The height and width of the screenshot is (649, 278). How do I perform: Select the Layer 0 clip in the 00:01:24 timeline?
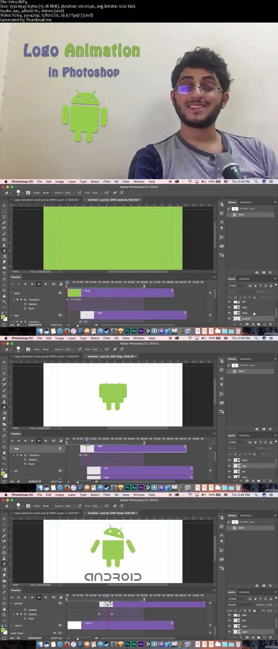tap(120, 625)
